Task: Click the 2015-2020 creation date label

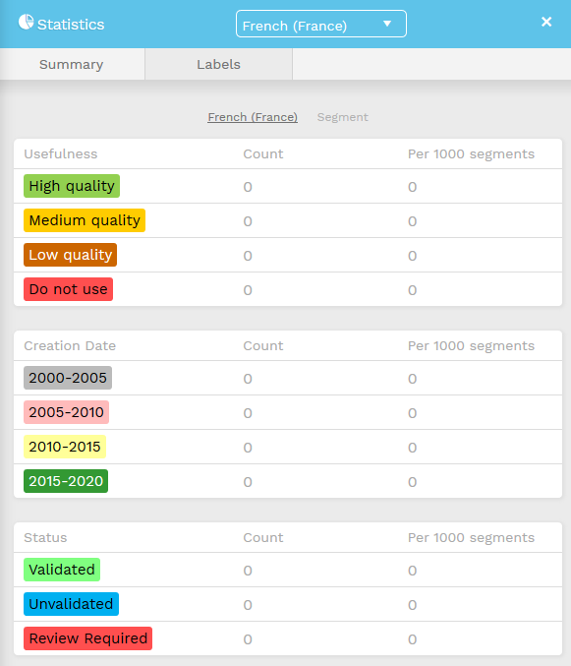Action: point(66,481)
